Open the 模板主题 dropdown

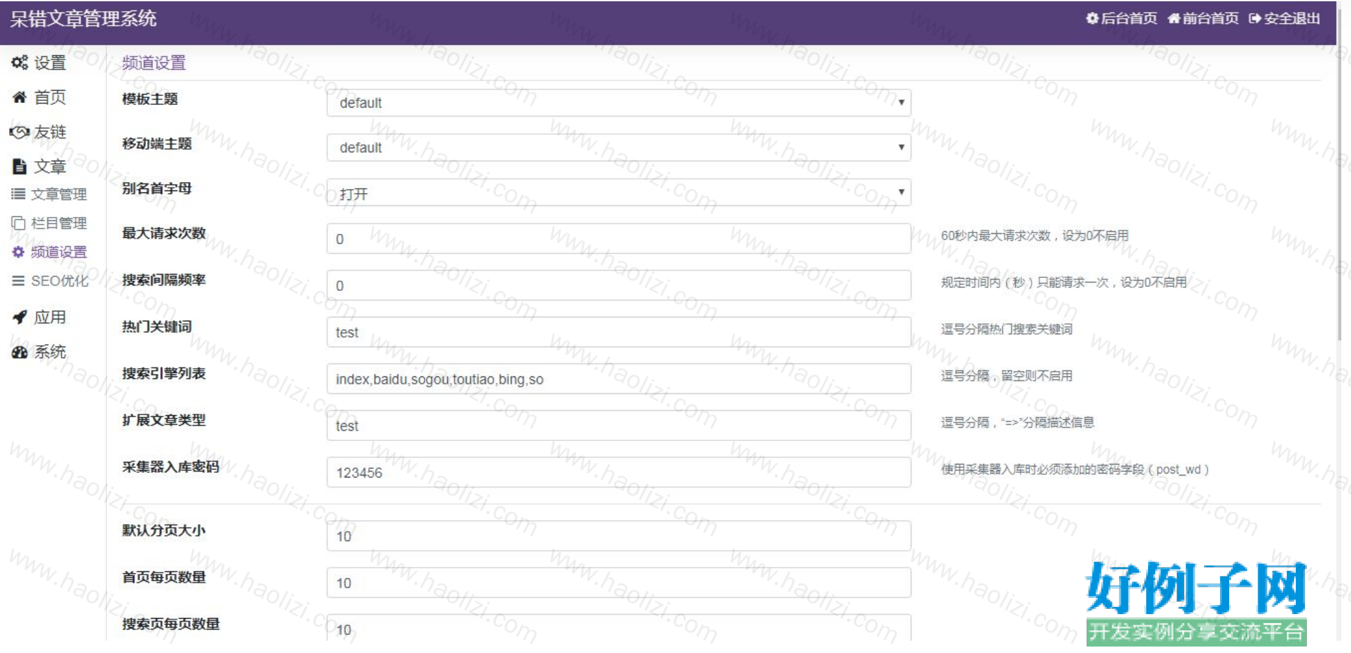click(618, 102)
